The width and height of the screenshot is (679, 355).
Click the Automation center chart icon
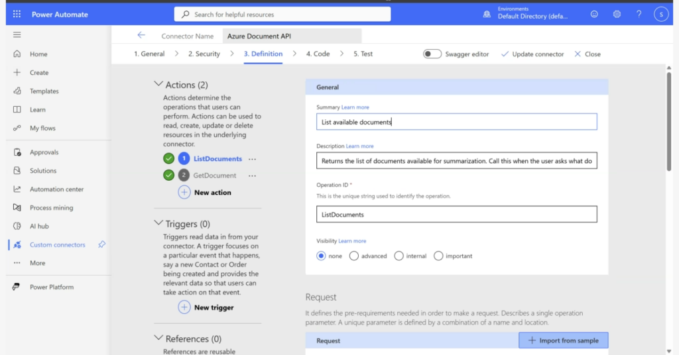point(17,189)
